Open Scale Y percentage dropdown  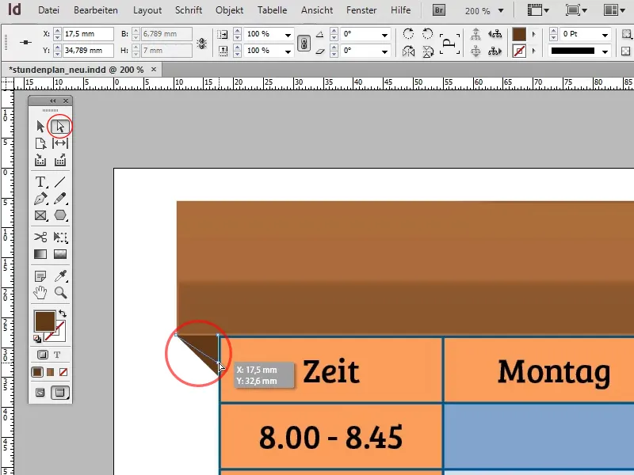(x=288, y=51)
